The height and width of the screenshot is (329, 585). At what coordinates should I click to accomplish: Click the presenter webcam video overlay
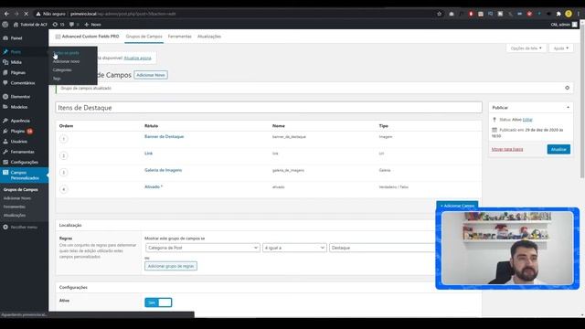click(507, 248)
